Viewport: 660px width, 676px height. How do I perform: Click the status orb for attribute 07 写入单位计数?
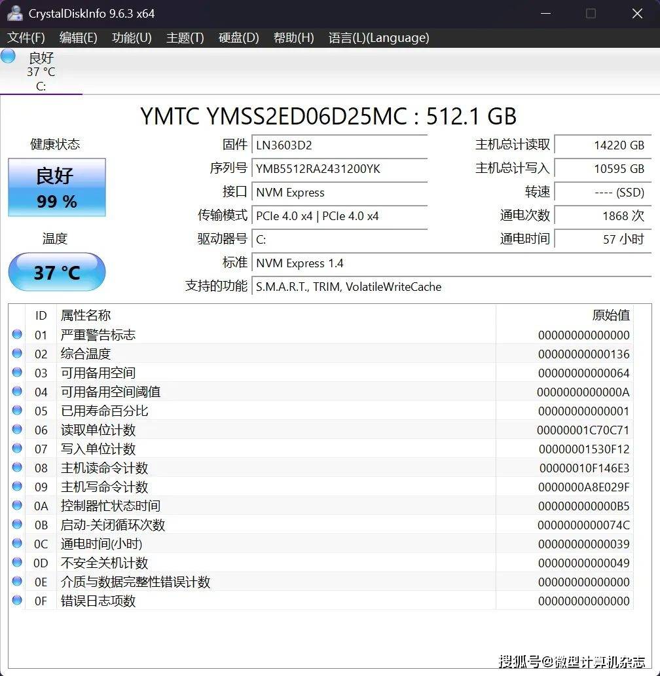[17, 448]
